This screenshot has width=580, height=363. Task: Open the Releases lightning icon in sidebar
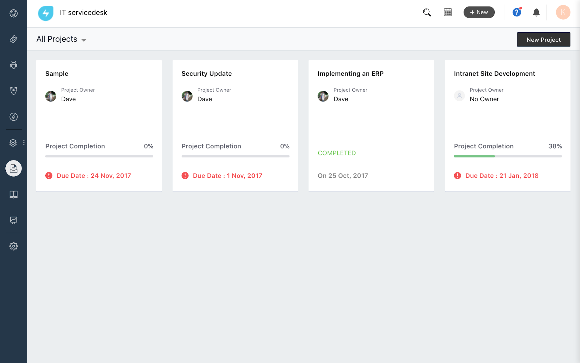tap(14, 117)
